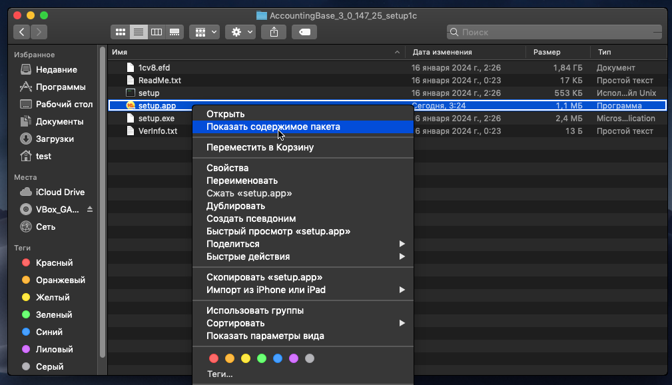
Task: Apply blue tag color in context menu
Action: tap(278, 358)
